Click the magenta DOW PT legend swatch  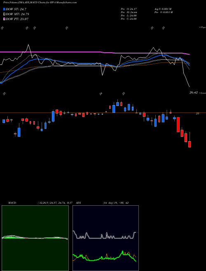[5, 19]
